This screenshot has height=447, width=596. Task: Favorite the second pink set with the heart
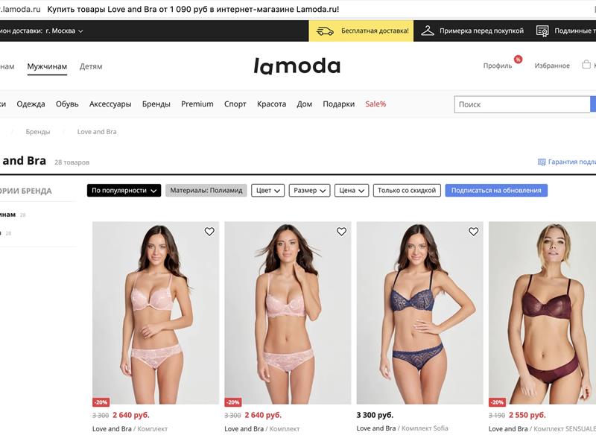tap(341, 232)
